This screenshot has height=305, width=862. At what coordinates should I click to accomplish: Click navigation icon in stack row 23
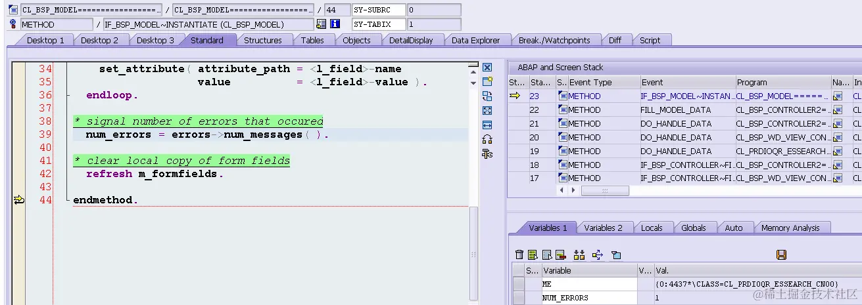(x=838, y=96)
